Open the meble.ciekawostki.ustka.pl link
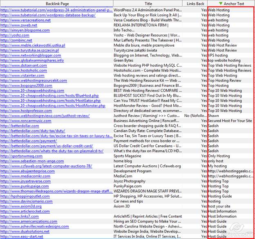The width and height of the screenshot is (255, 239). (x=33, y=45)
